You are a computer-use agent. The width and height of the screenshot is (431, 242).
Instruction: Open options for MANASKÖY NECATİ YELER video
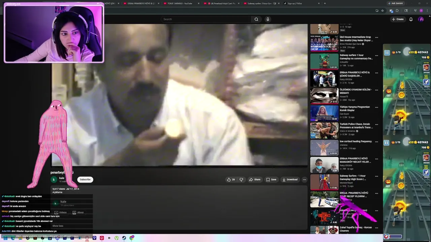point(376,159)
